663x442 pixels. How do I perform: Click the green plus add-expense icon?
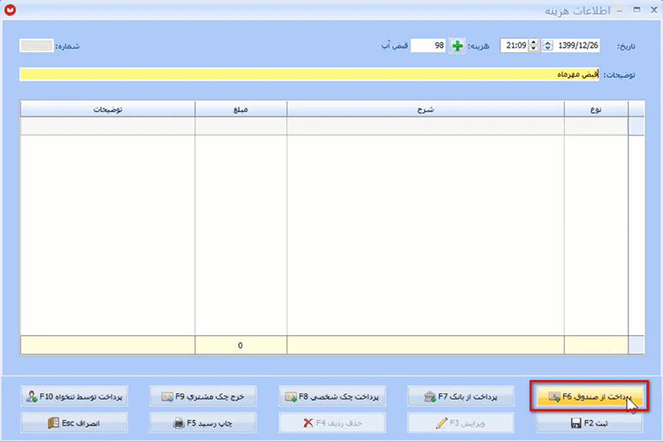click(x=457, y=46)
